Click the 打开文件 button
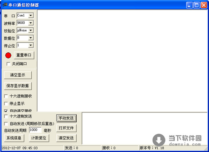This screenshot has height=152, width=209. [66, 128]
